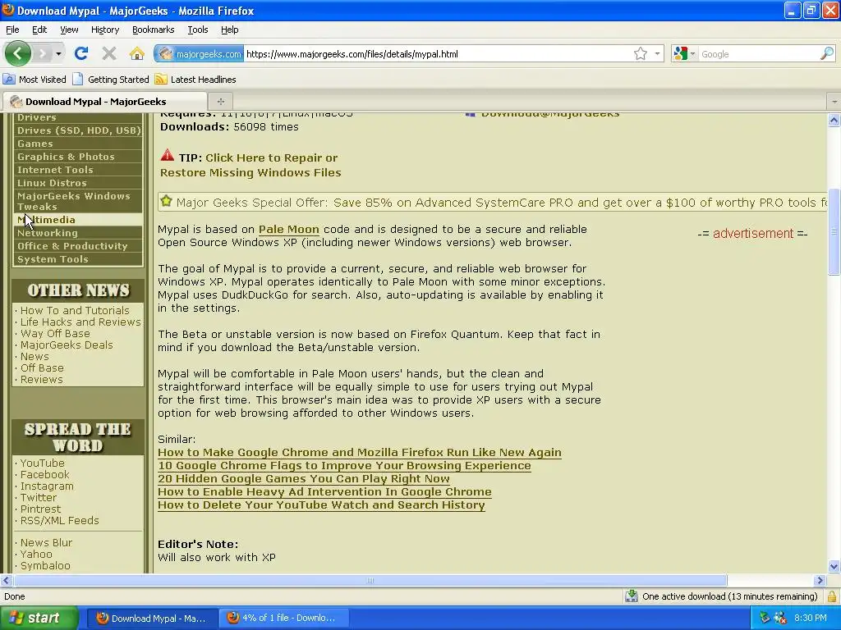Click the security padlock icon in status bar

[832, 596]
